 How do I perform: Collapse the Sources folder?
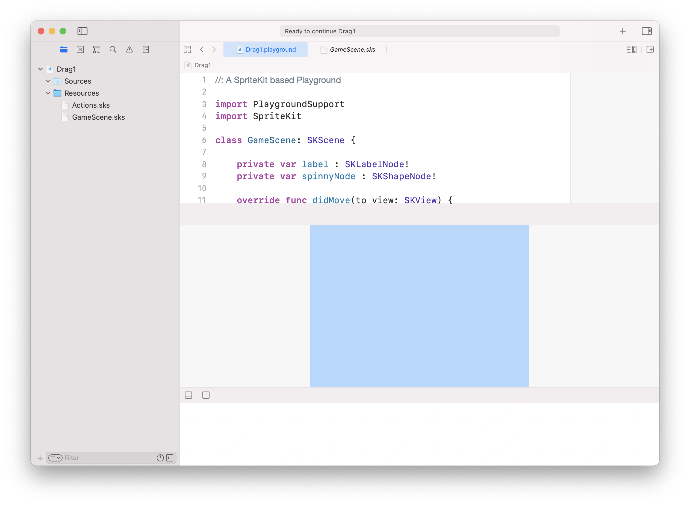pos(48,81)
